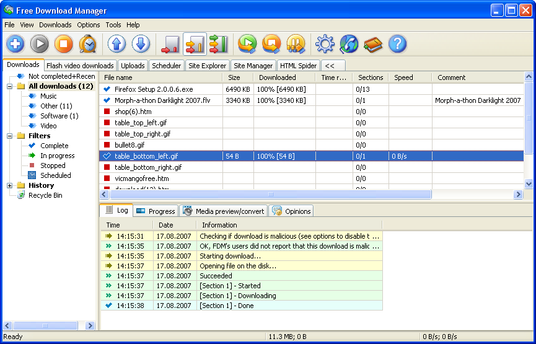This screenshot has height=344, width=536.
Task: Select the heavy traffic mode icon
Action: (218, 44)
